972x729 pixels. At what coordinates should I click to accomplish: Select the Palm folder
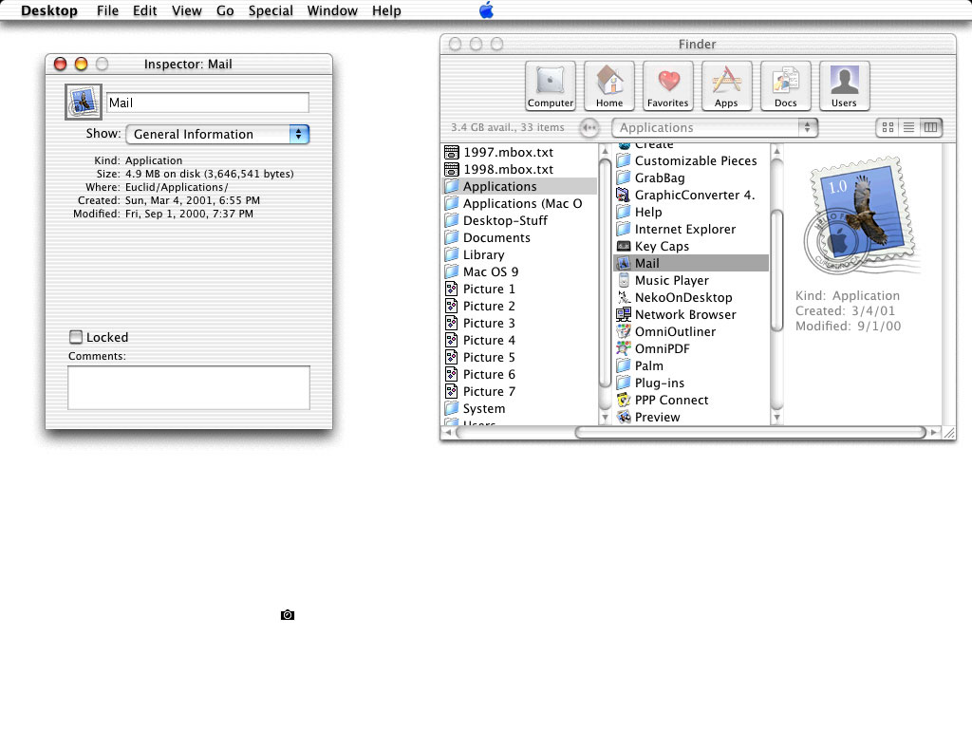pos(691,366)
